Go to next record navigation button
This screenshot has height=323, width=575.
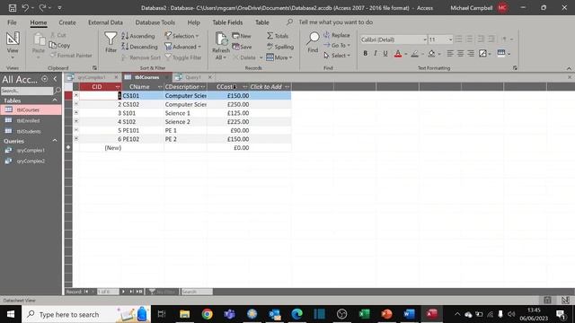click(124, 292)
